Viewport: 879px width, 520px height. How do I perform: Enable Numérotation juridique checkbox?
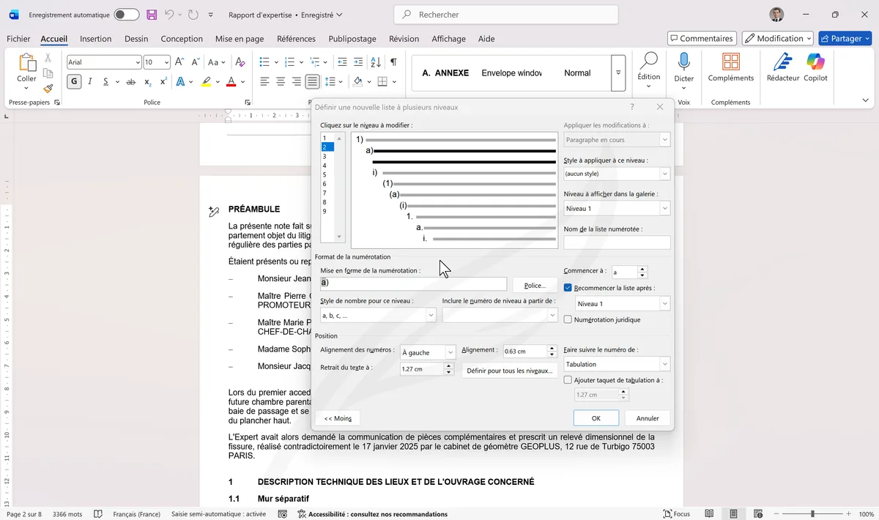pyautogui.click(x=568, y=319)
